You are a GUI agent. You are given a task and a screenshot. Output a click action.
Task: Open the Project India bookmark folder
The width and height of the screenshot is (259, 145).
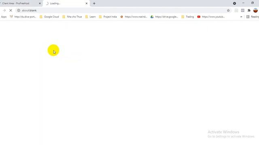(108, 17)
